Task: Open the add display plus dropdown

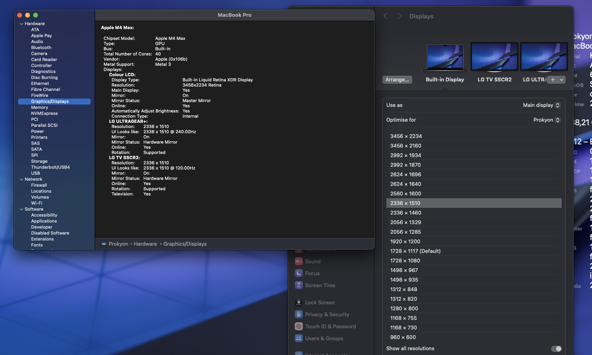Action: tap(556, 80)
